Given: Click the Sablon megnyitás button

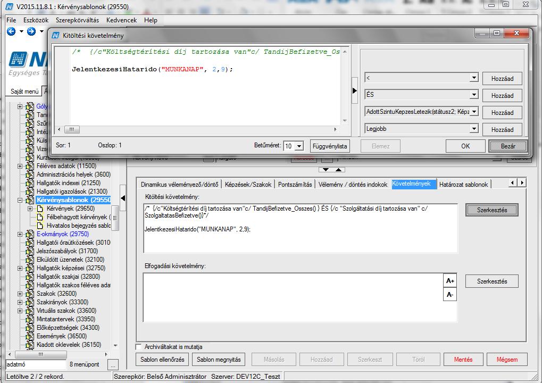Looking at the screenshot, I should pyautogui.click(x=219, y=360).
